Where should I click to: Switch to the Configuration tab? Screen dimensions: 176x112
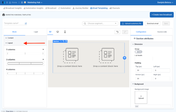click(141, 32)
